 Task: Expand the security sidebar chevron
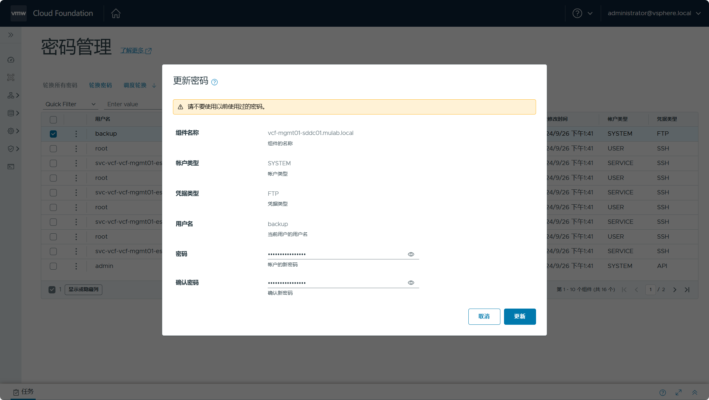[17, 149]
